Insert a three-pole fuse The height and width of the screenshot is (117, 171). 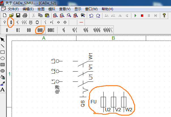40,30
